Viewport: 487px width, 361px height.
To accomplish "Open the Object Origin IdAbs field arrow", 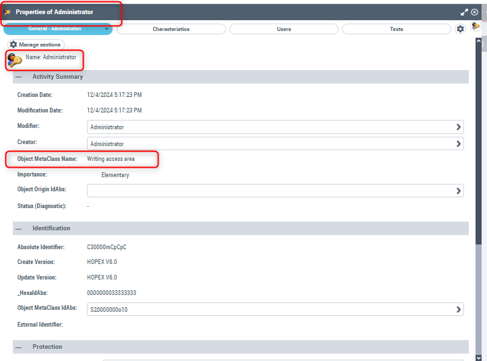I will [459, 191].
